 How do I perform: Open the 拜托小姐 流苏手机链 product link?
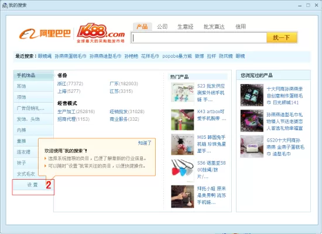[211, 195]
